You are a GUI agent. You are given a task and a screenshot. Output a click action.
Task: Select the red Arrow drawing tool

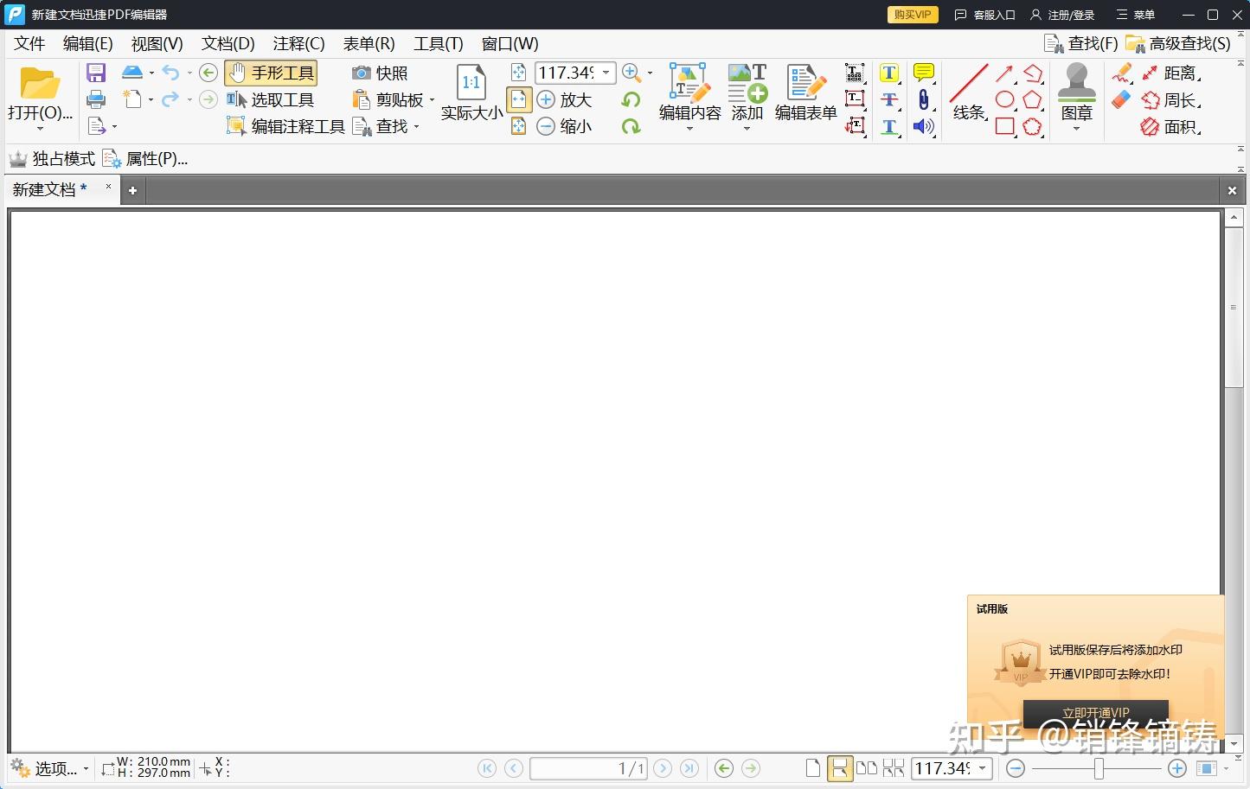click(1004, 73)
